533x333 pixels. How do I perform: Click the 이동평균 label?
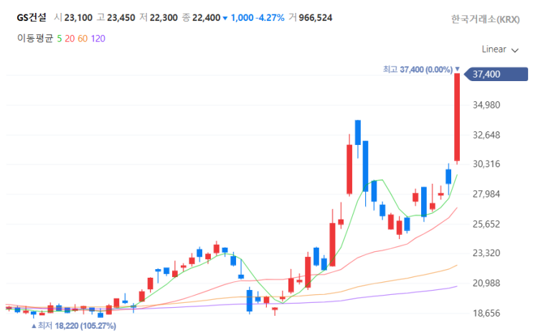pos(35,39)
